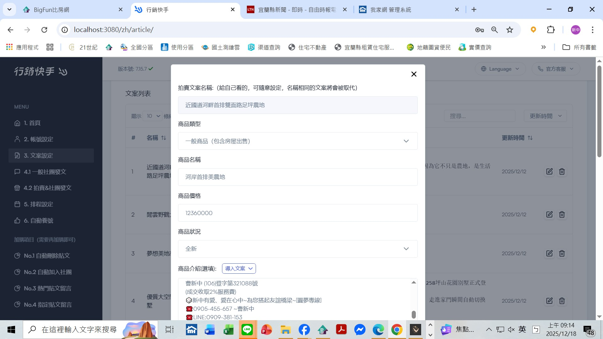
Task: Show more bookmarks with double chevron
Action: 543,47
